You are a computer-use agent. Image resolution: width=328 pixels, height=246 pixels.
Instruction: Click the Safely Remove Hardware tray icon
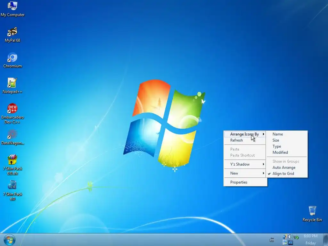tap(296, 237)
